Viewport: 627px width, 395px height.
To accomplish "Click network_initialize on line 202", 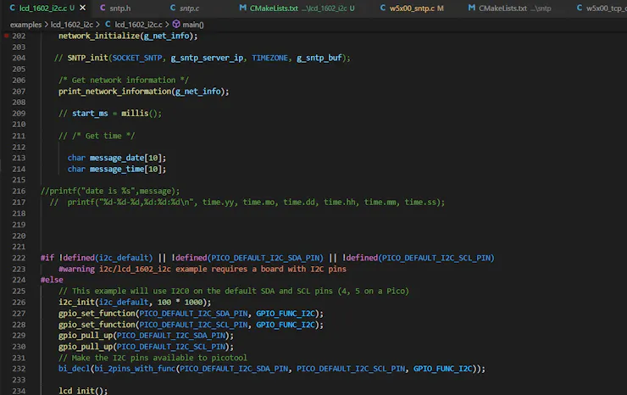I will (99, 36).
